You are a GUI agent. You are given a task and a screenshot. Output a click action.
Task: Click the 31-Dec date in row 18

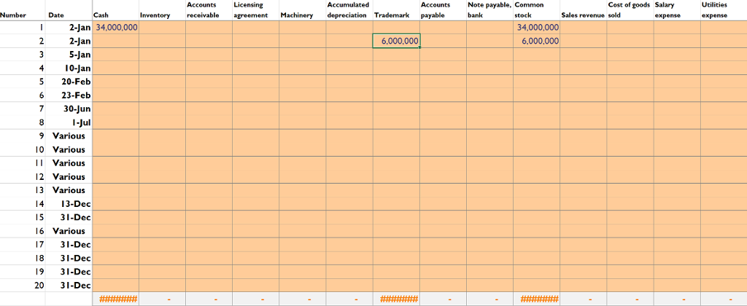[x=69, y=259]
